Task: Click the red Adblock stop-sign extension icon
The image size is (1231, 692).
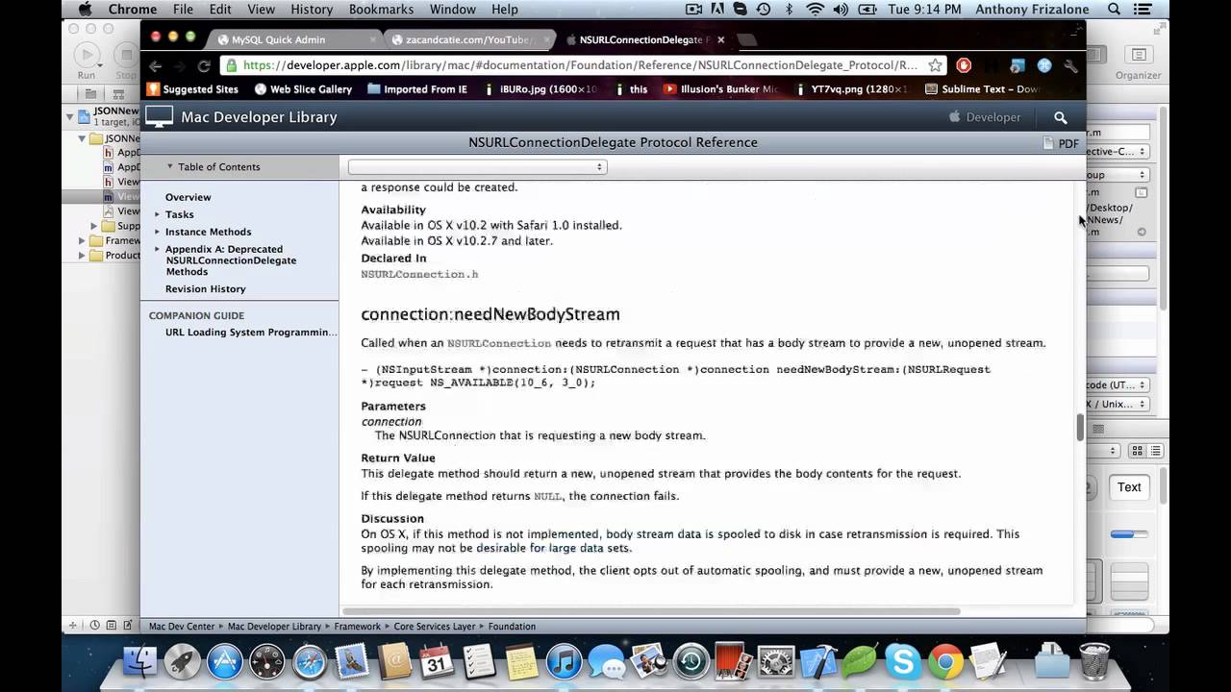Action: [x=964, y=65]
